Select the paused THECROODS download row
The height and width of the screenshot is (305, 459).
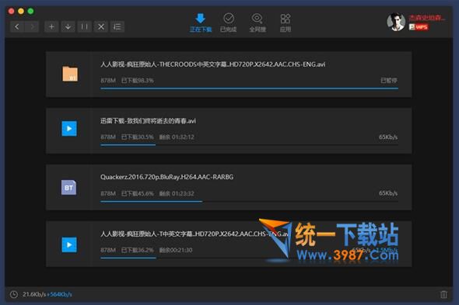[229, 75]
